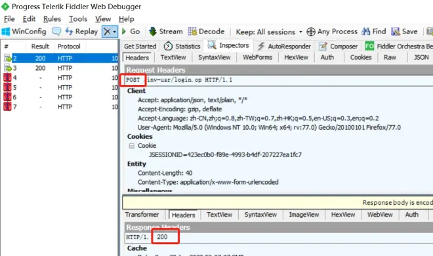Screen dimensions: 433x256
Task: Select request Raw tab
Action: [390, 58]
